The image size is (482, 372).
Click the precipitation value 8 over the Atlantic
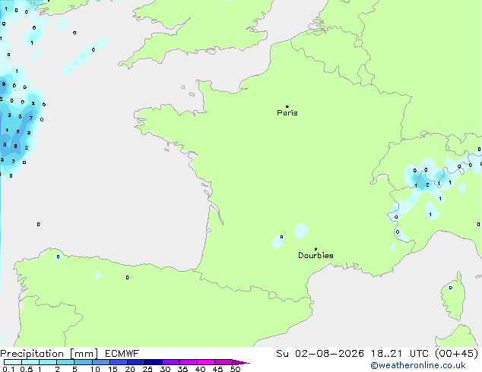(x=15, y=147)
